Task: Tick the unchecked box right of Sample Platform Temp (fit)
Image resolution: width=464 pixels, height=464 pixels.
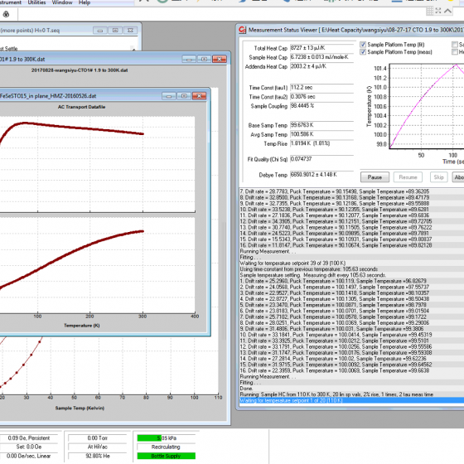Action: (x=455, y=45)
